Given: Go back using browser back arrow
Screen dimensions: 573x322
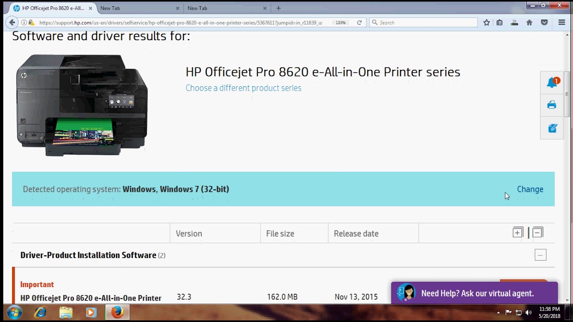Looking at the screenshot, I should [x=12, y=22].
